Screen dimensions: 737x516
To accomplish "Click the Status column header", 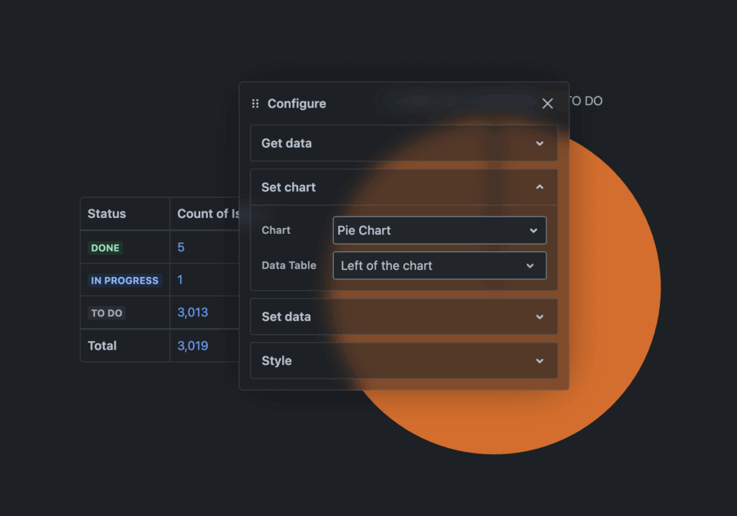I will click(x=107, y=214).
